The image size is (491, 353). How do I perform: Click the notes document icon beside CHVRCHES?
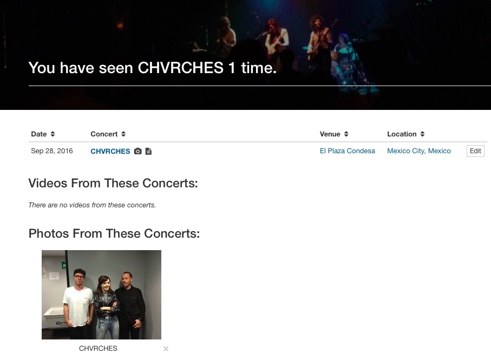click(148, 151)
